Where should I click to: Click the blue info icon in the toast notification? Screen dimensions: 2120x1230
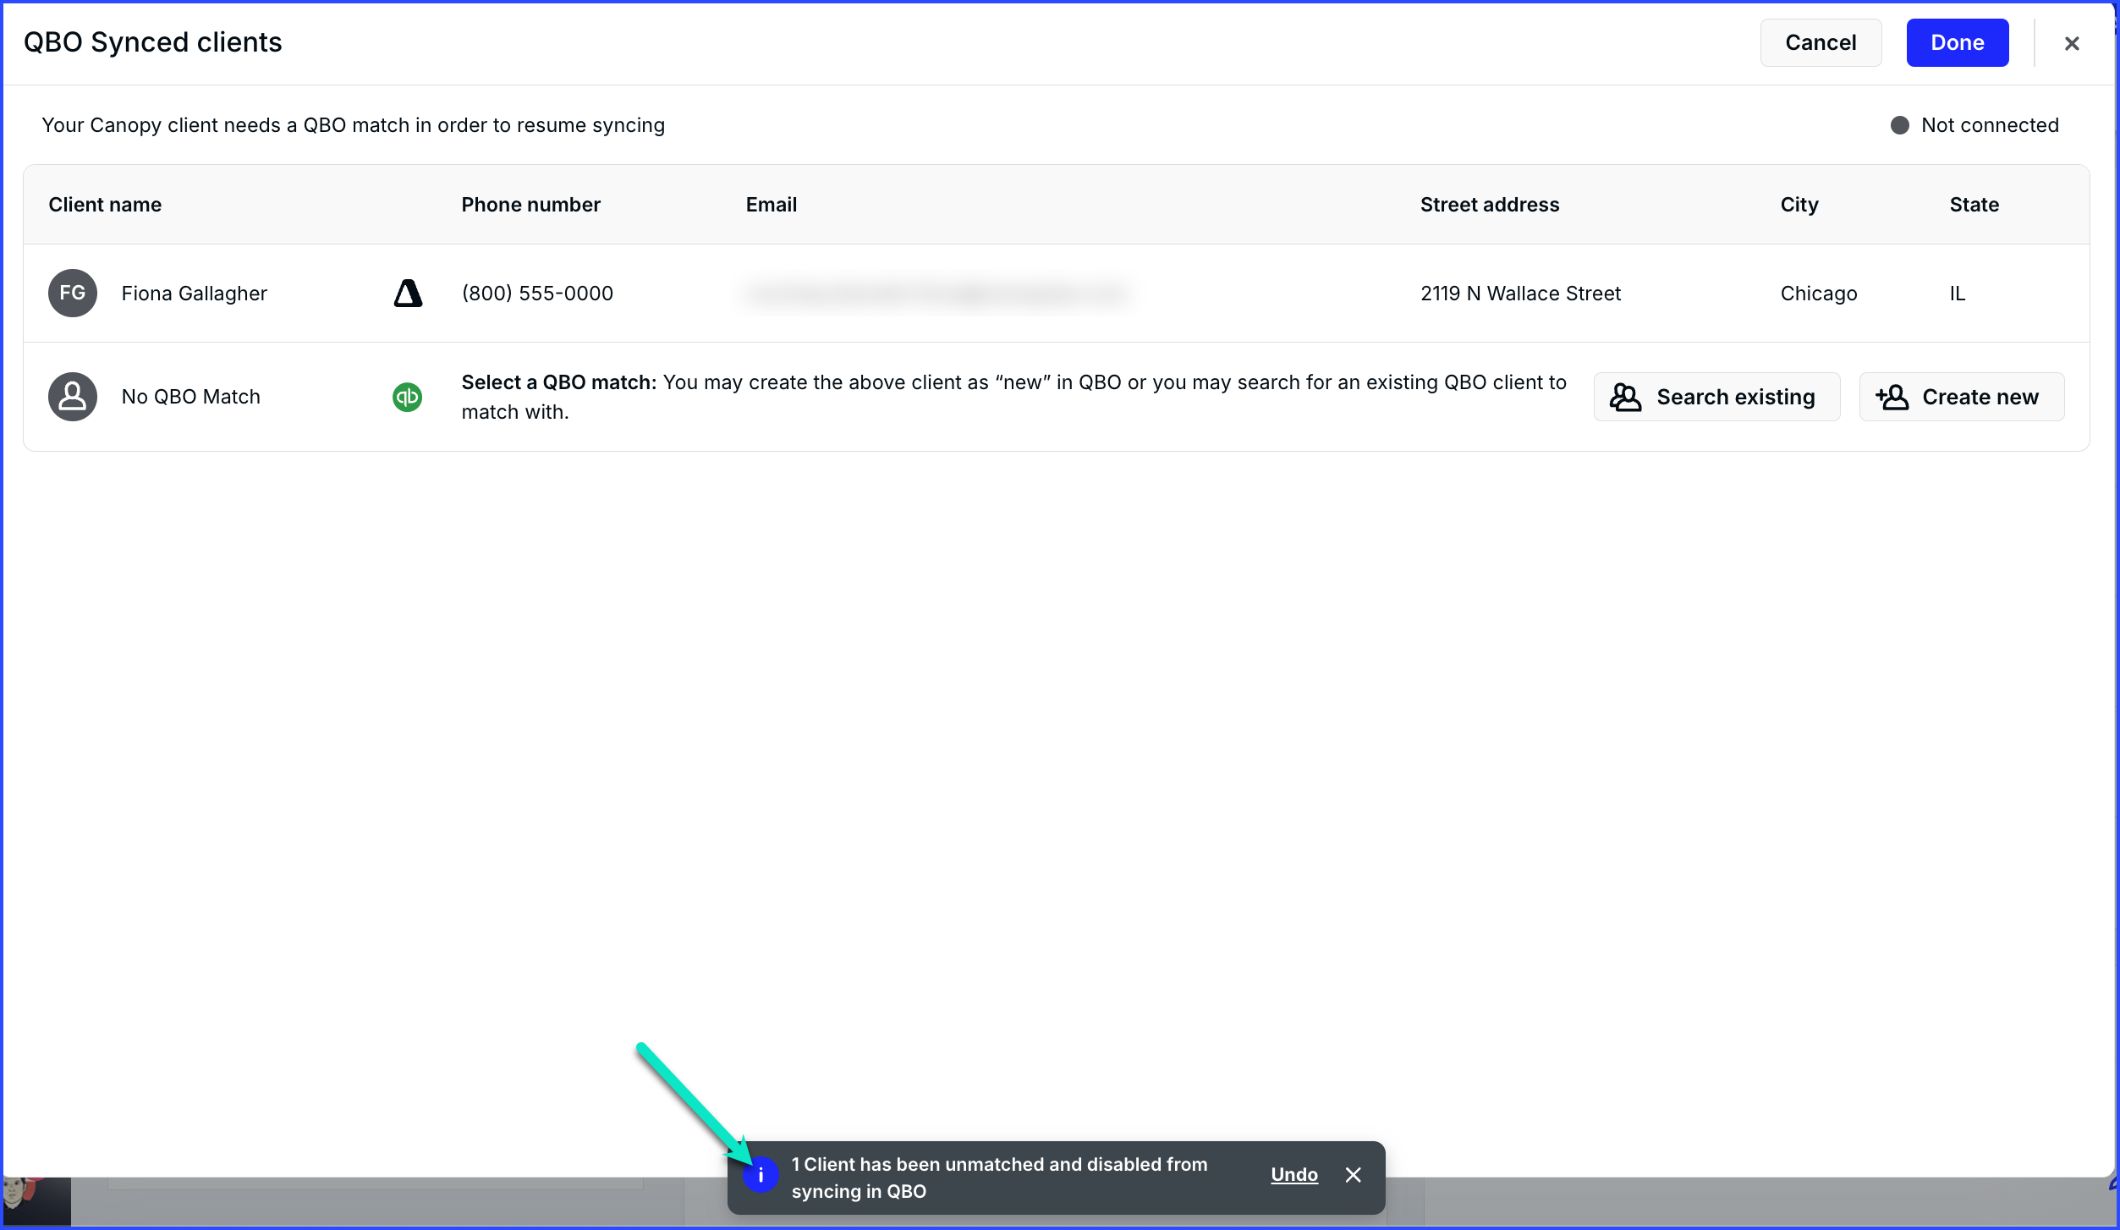point(761,1175)
